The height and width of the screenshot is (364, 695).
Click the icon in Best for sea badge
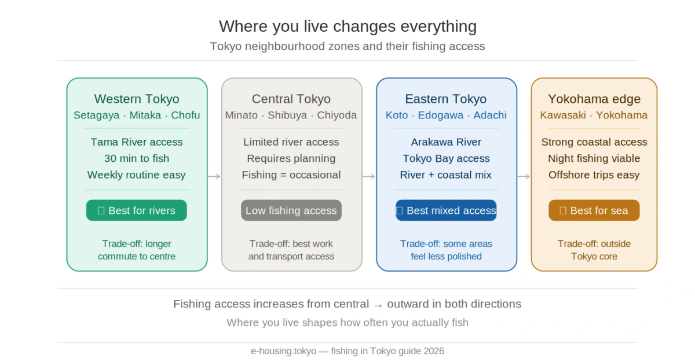(563, 211)
